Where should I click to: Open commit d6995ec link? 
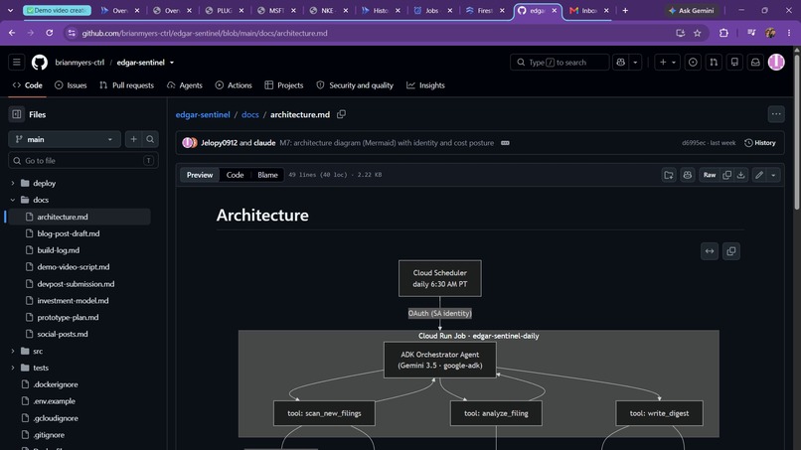[694, 143]
